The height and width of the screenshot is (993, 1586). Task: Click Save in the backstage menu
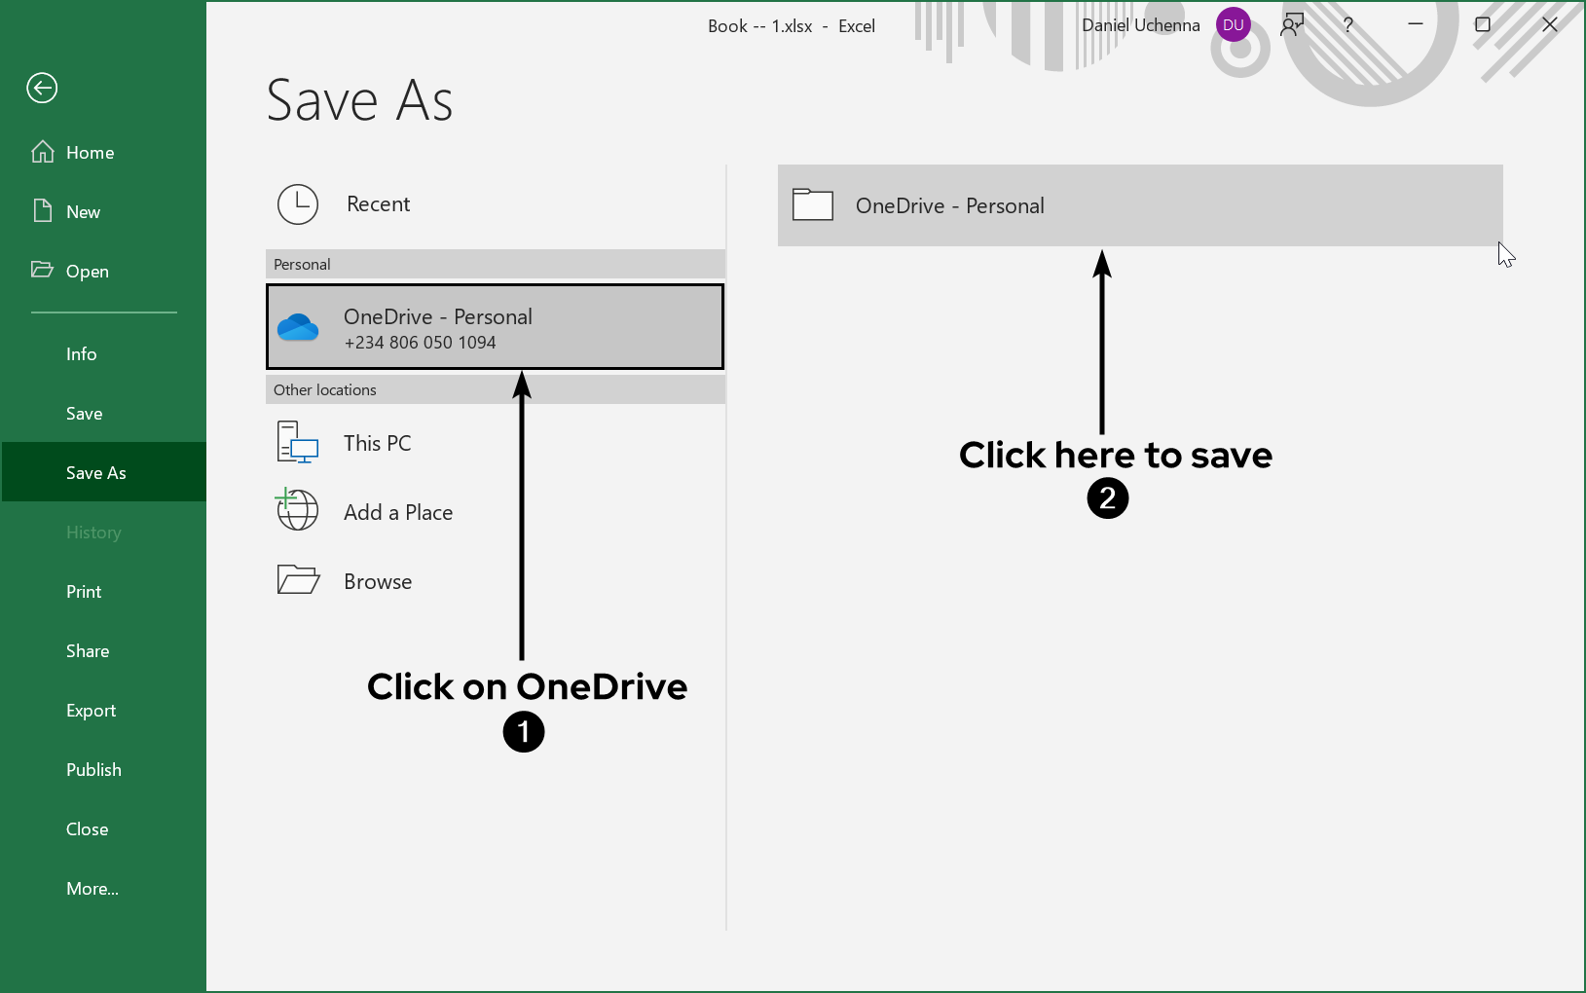click(x=84, y=414)
